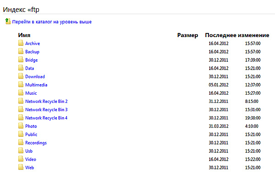Click the up-arrow parent directory icon
This screenshot has height=177, width=275.
tap(8, 21)
